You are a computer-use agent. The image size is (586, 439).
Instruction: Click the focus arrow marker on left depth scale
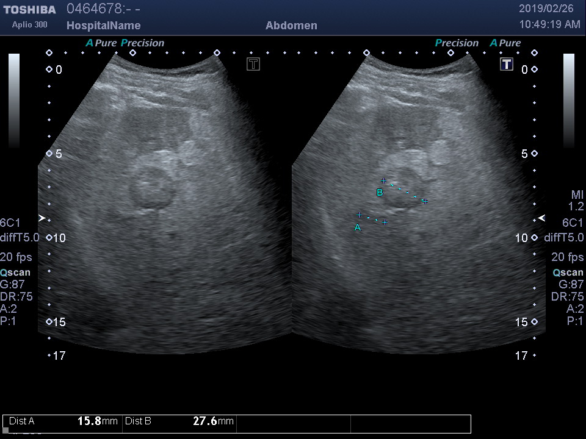42,218
